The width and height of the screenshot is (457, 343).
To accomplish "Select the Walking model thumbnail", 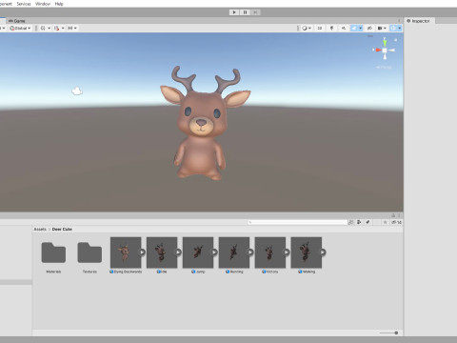I will pos(307,252).
